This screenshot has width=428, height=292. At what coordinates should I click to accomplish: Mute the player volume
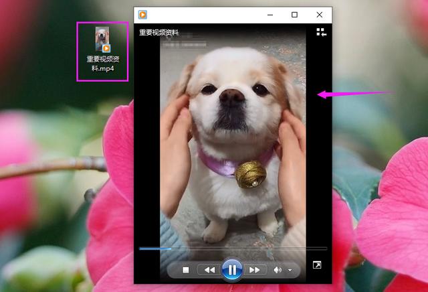click(x=278, y=270)
